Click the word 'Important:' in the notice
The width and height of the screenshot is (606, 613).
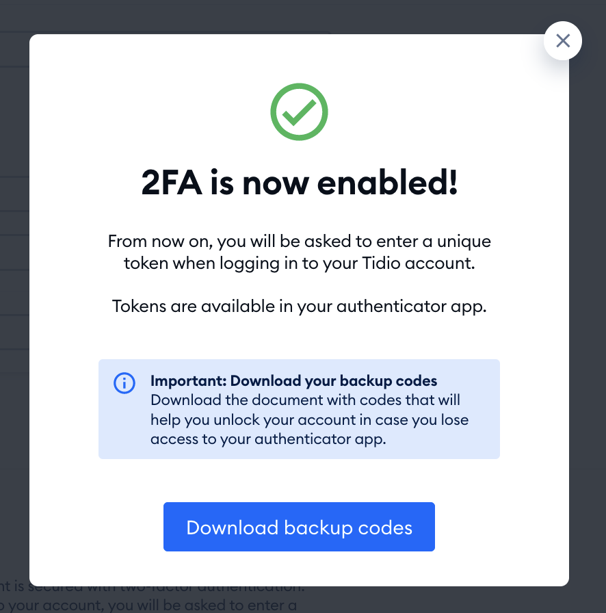pyautogui.click(x=189, y=381)
